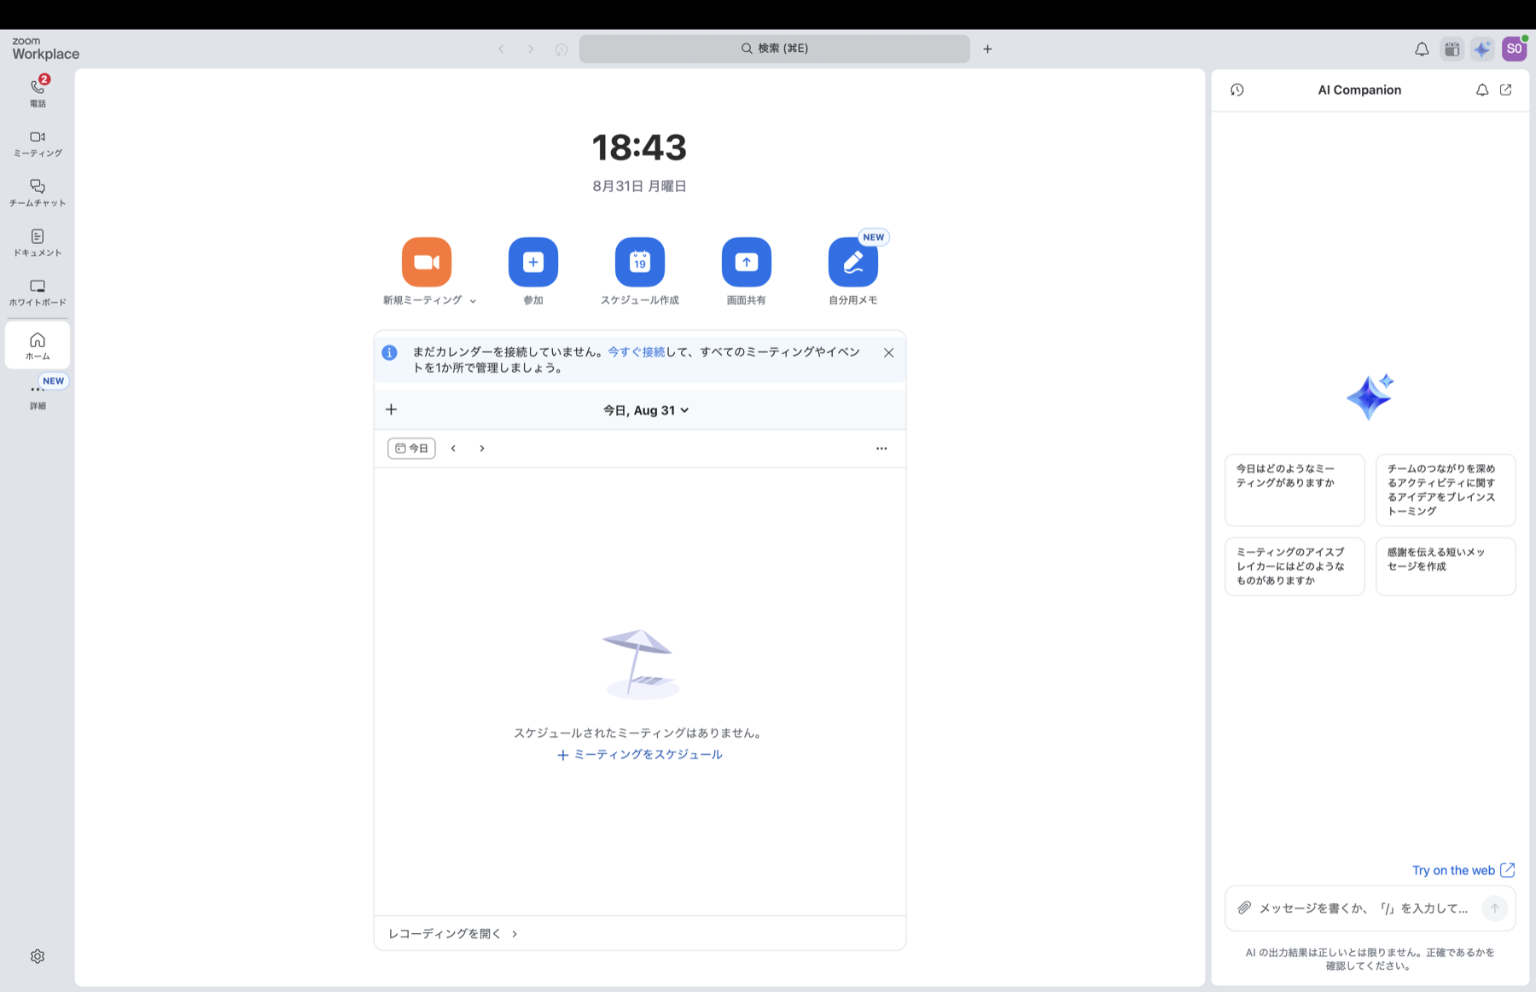Viewport: 1536px width, 992px height.
Task: Open ホワイトボード in the sidebar
Action: 38,293
